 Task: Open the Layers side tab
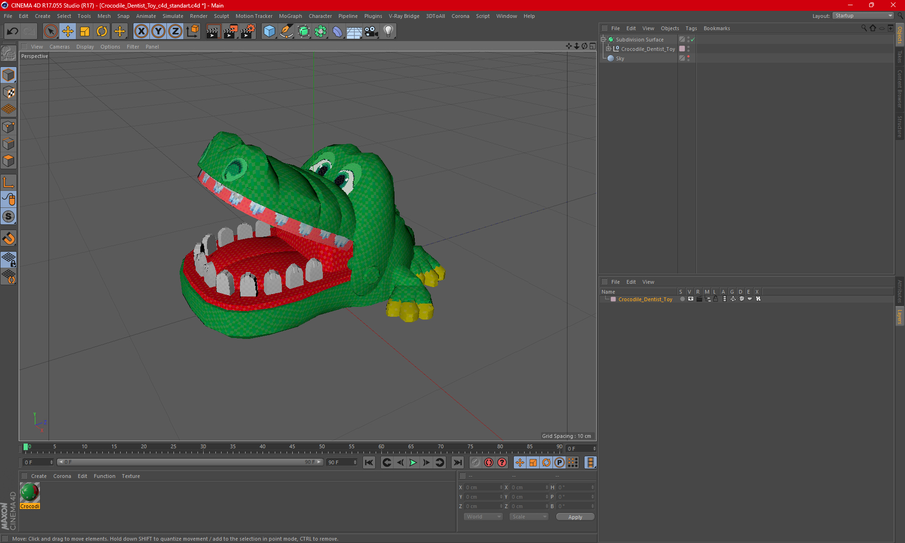[x=899, y=317]
